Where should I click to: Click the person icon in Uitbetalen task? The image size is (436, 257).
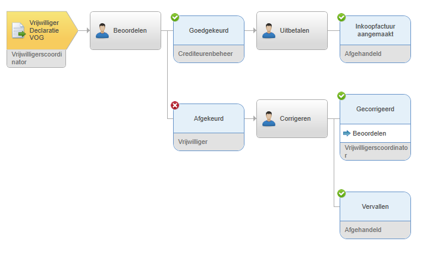(x=269, y=30)
